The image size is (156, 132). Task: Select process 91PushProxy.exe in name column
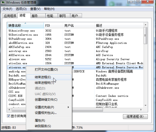tap(20, 39)
